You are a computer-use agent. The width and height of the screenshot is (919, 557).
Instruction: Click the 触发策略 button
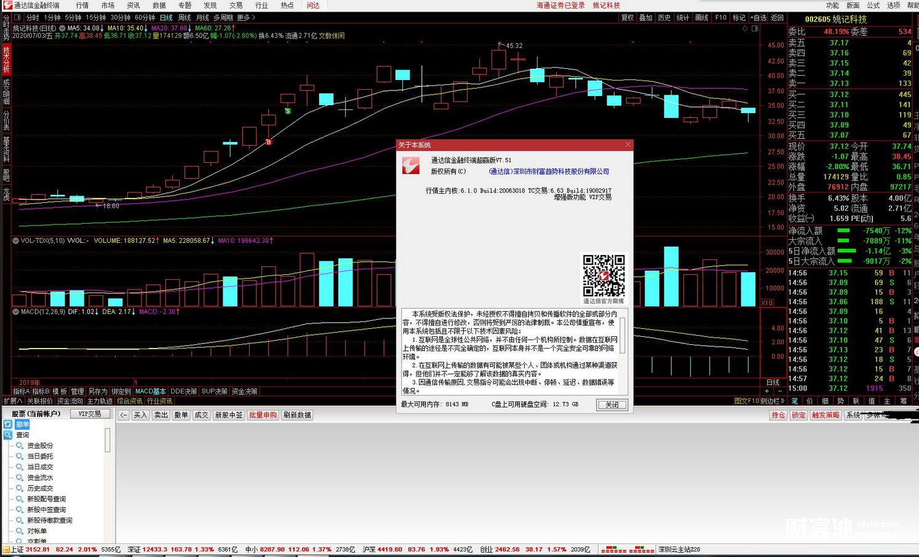[x=826, y=415]
